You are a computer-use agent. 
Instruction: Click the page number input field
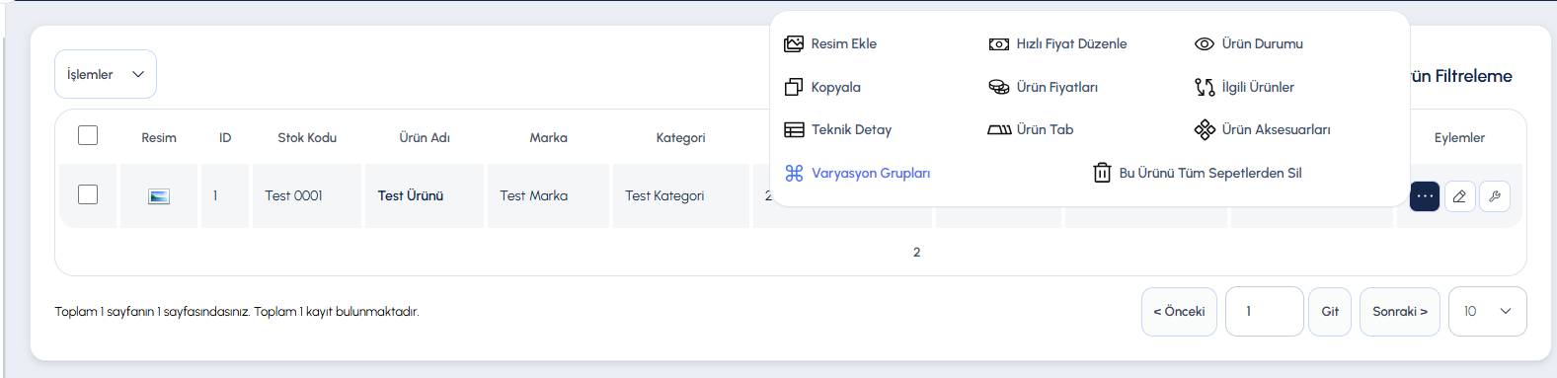[1265, 311]
